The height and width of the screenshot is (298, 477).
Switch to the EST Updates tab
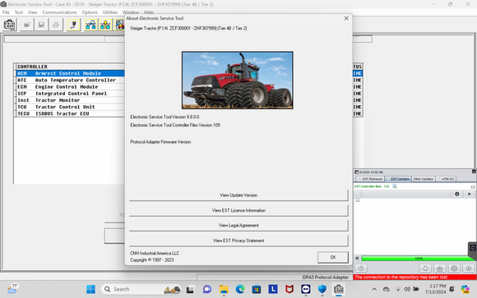point(398,179)
